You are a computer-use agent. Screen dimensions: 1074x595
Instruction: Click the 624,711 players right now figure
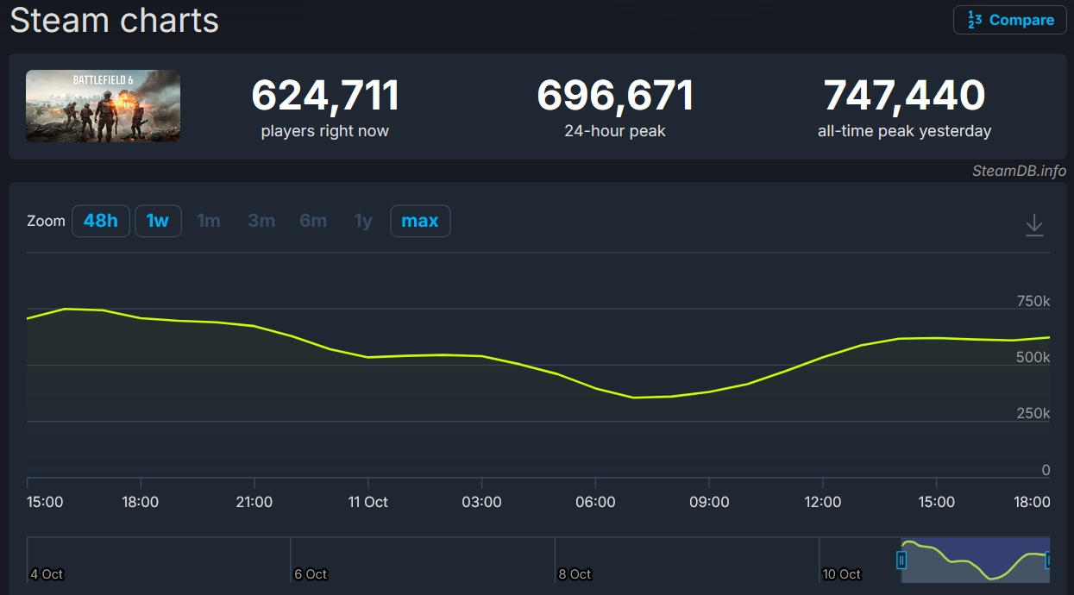(x=325, y=96)
